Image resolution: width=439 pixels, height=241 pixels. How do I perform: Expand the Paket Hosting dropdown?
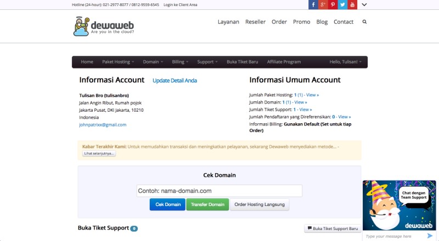118,62
